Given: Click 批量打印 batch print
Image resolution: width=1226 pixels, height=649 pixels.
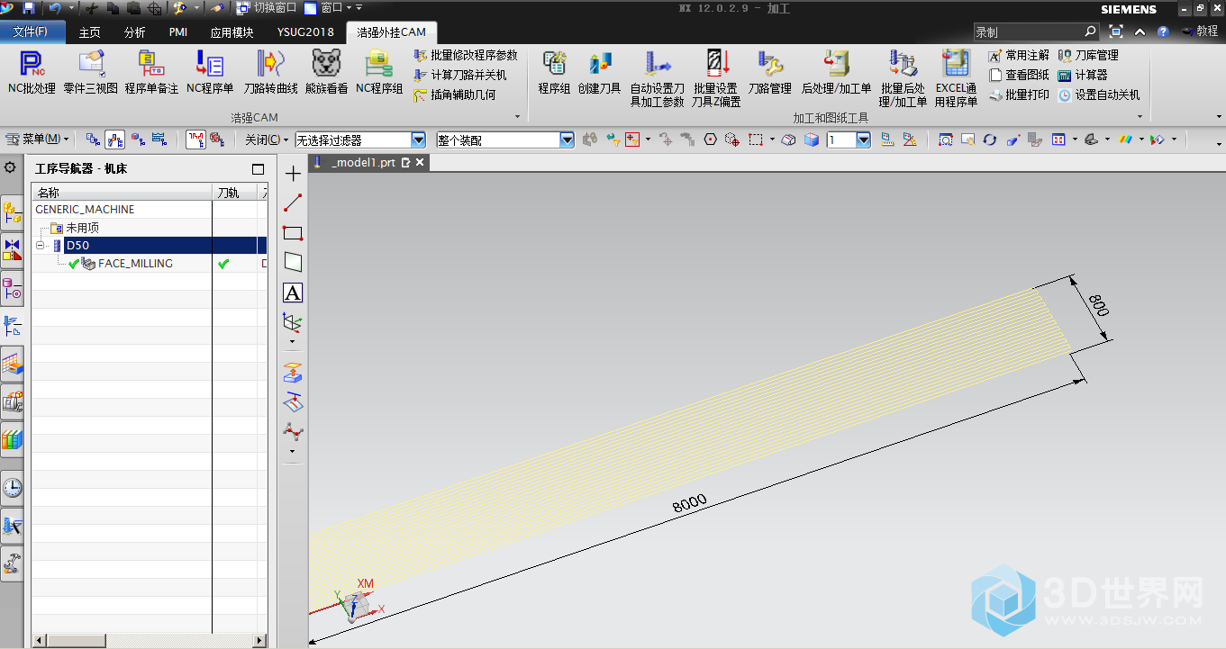Looking at the screenshot, I should pos(1019,95).
